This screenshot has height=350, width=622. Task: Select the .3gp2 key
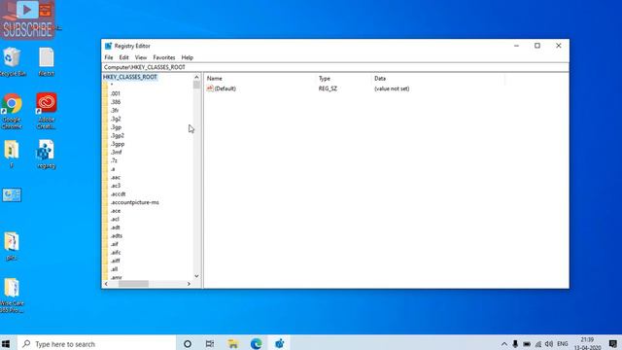point(118,135)
